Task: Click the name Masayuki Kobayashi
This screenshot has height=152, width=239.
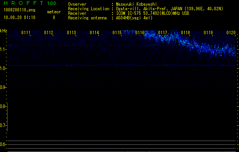Action: (136, 4)
